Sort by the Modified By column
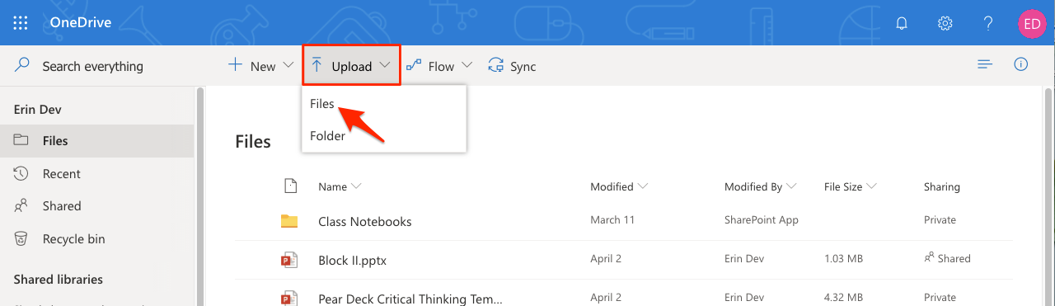1055x306 pixels. pos(761,187)
